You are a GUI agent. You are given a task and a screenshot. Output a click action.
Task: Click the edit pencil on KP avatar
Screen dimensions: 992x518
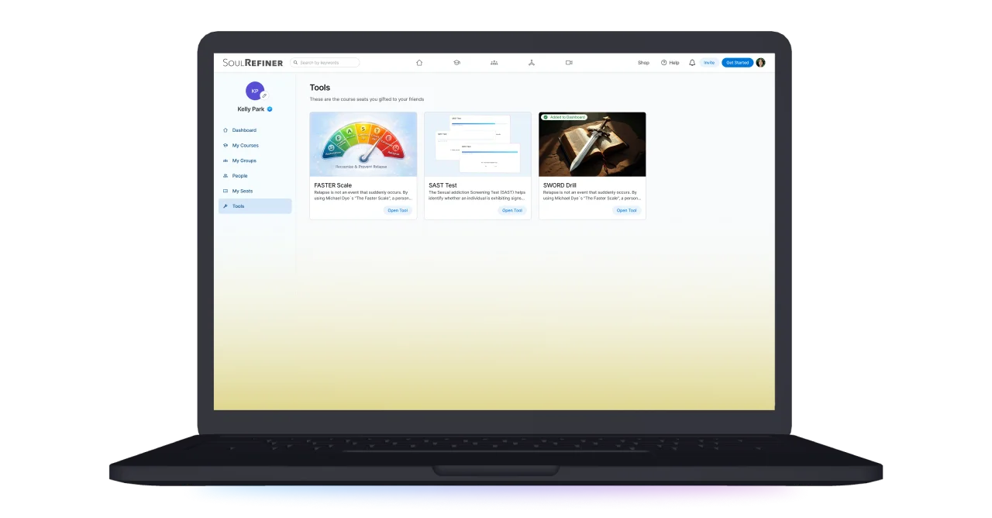264,96
